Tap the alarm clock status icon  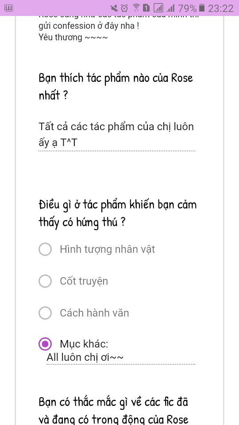pos(124,8)
